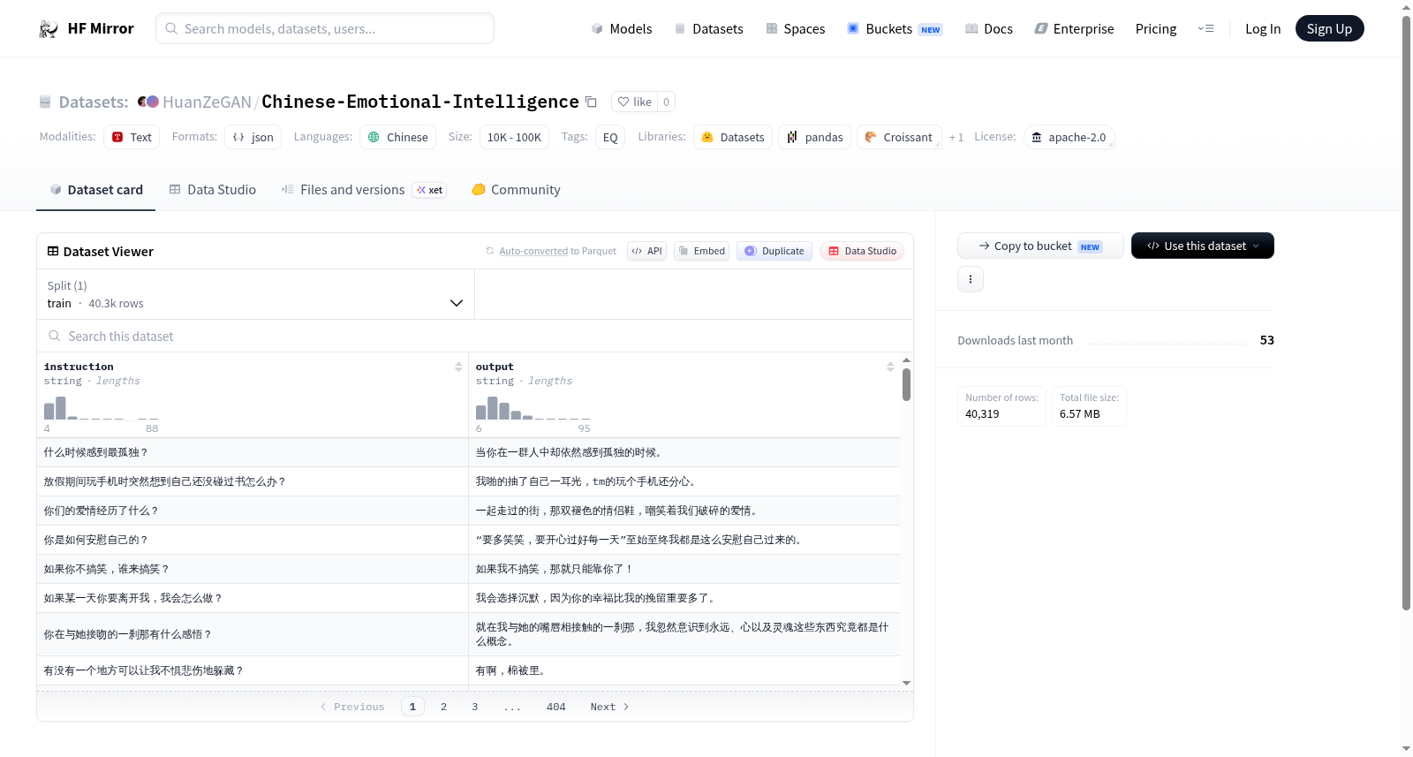Open the more options three-dot button

tap(971, 279)
